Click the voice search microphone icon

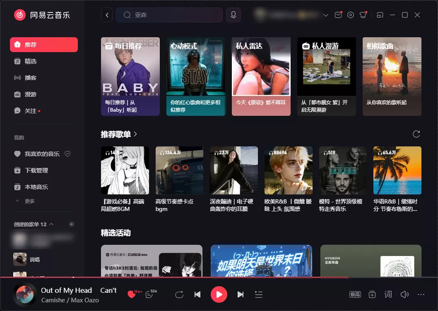233,15
